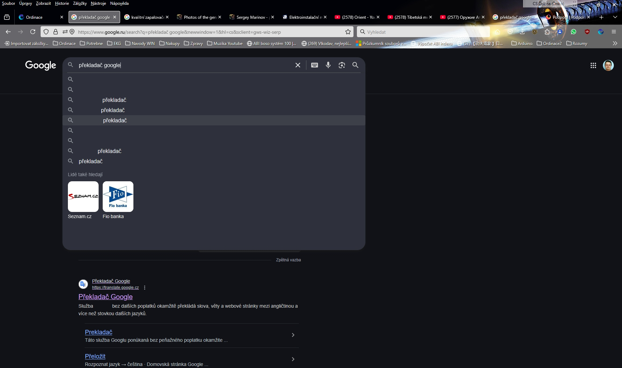Close the kvalitní zapalovače tab
622x368 pixels.
167,17
